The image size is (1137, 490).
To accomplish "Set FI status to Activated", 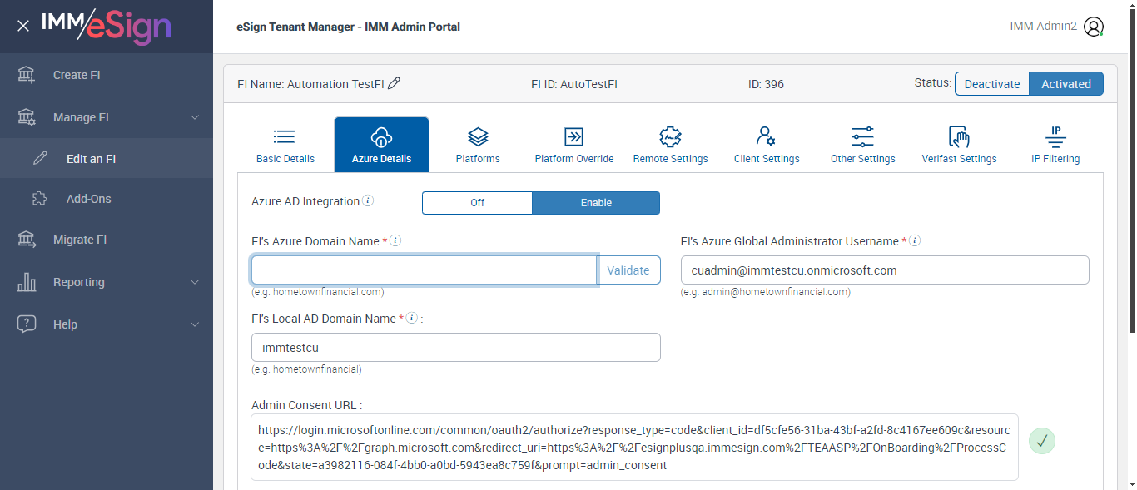I will pos(1066,84).
